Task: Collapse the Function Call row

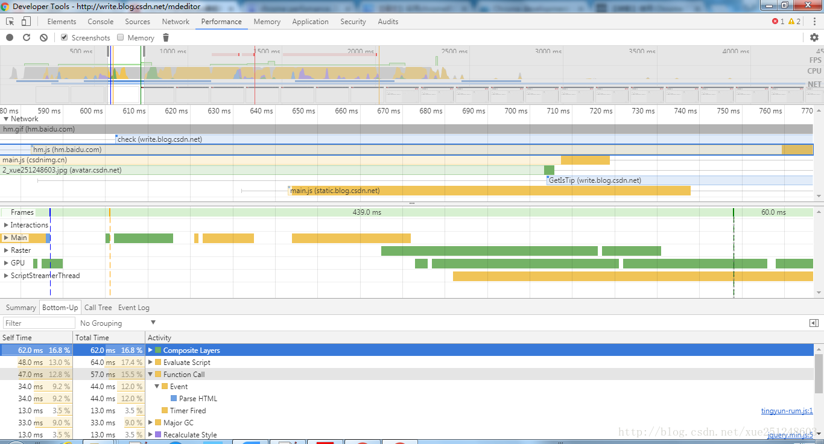Action: 151,375
